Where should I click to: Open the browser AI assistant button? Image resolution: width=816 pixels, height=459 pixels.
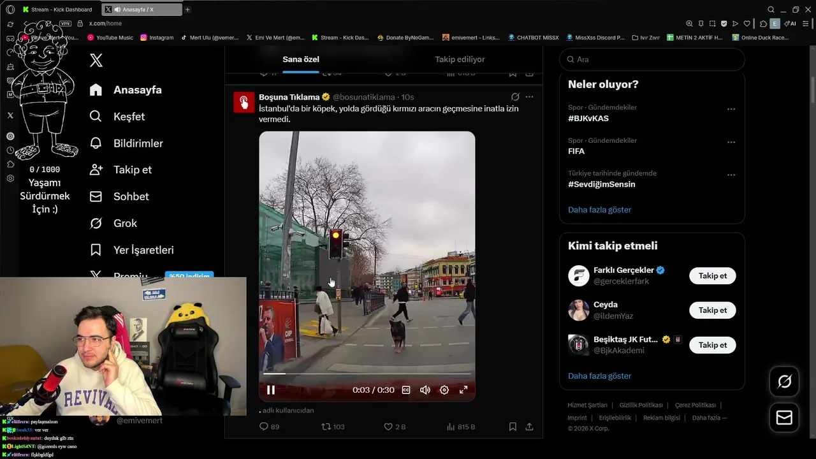[790, 24]
